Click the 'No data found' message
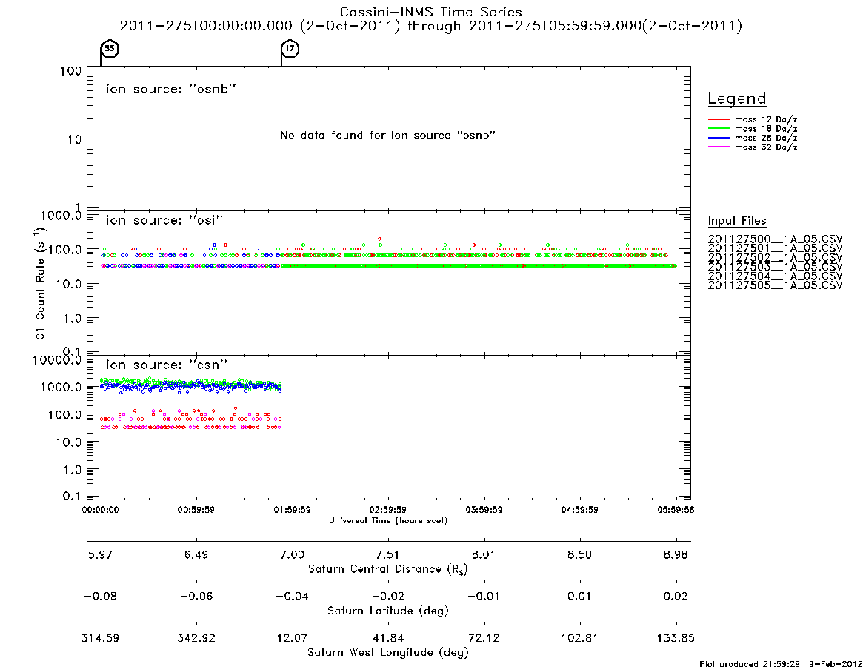The height and width of the screenshot is (667, 863). click(388, 136)
